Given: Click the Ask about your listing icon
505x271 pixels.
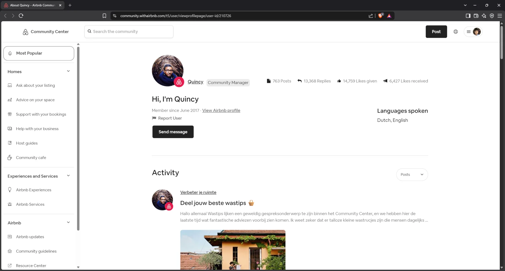Looking at the screenshot, I should point(10,85).
